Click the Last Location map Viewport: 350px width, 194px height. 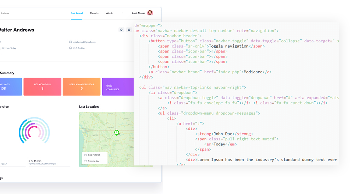click(106, 139)
